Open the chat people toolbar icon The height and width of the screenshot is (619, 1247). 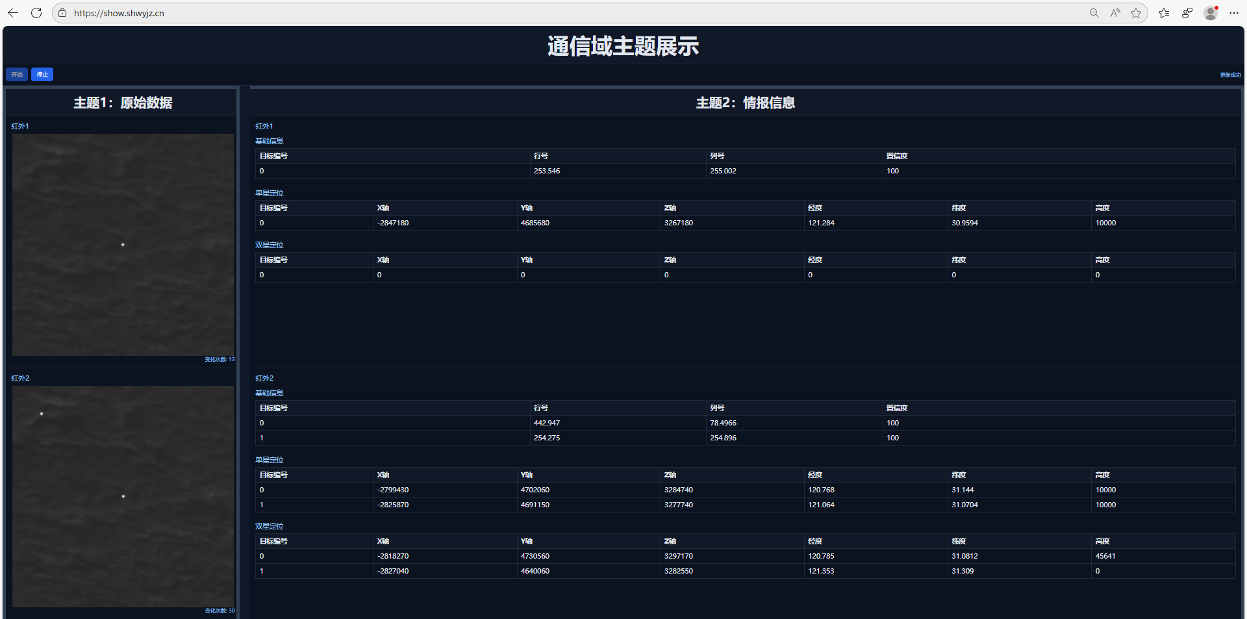pyautogui.click(x=1187, y=13)
